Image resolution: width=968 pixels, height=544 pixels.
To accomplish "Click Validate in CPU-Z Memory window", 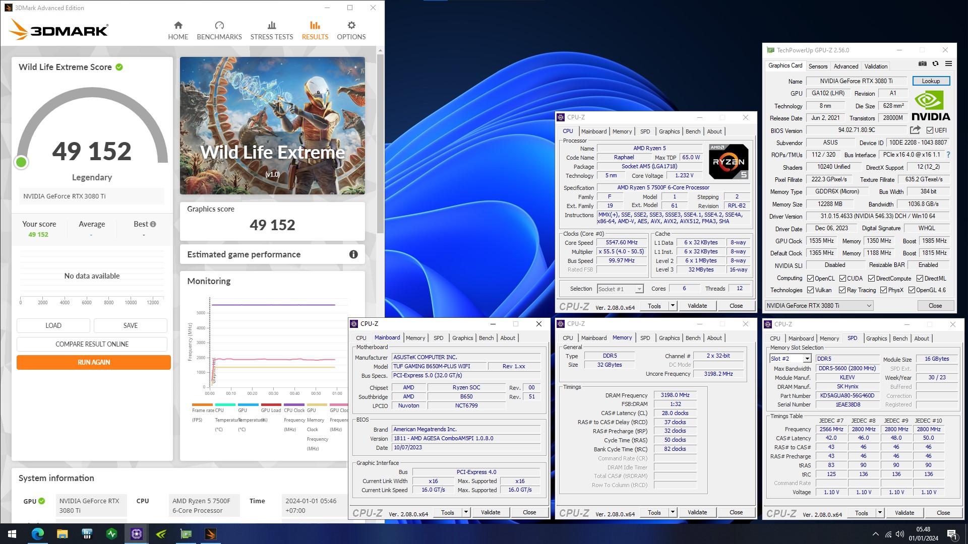I will click(697, 512).
